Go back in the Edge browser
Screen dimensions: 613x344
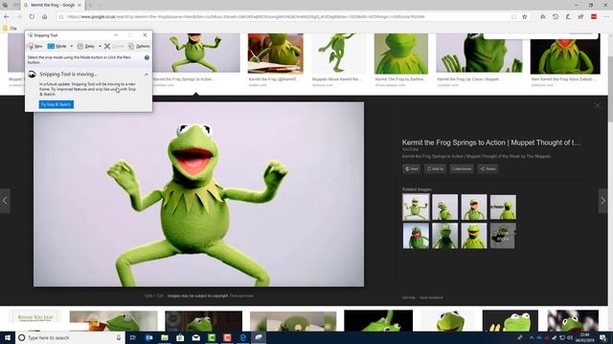click(7, 17)
